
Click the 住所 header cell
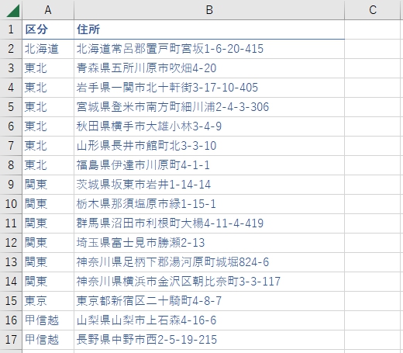click(209, 29)
